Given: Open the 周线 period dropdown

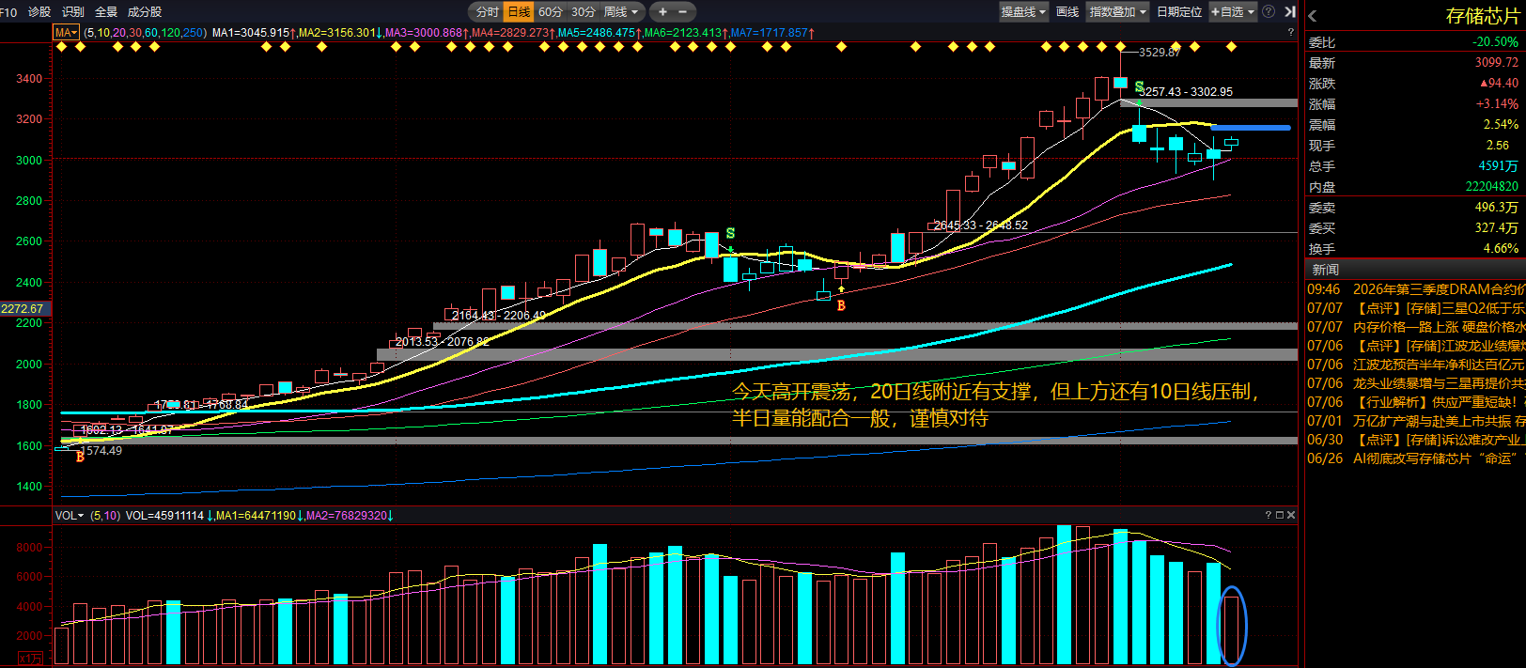Looking at the screenshot, I should (x=621, y=12).
